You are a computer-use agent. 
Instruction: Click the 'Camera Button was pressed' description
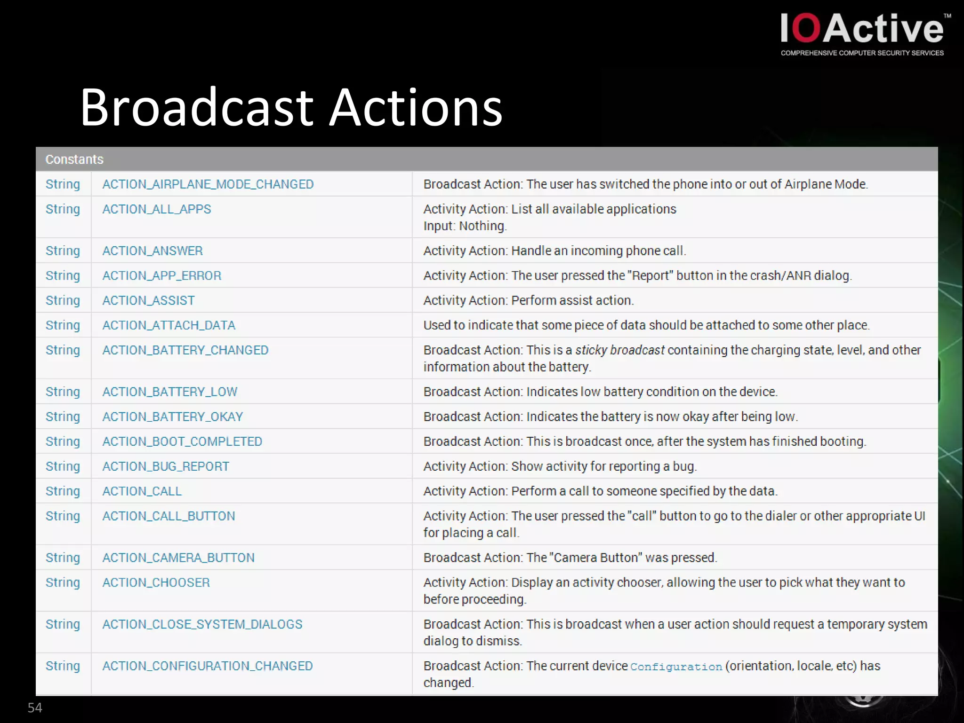point(570,558)
